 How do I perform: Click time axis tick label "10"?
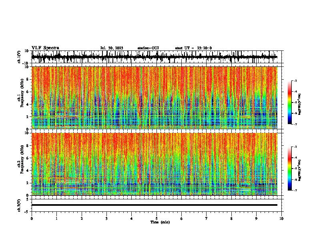pos(281,219)
